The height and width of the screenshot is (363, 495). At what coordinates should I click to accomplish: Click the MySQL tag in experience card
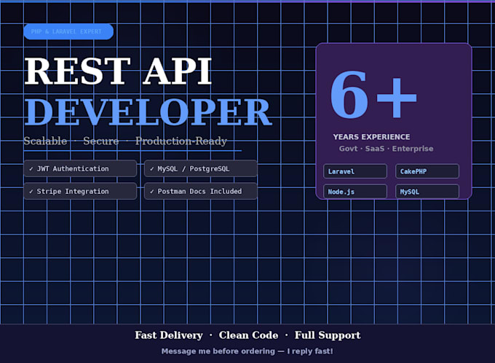427,192
